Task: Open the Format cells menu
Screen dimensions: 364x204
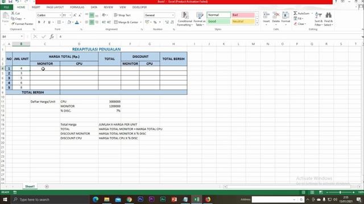Action: (286, 19)
